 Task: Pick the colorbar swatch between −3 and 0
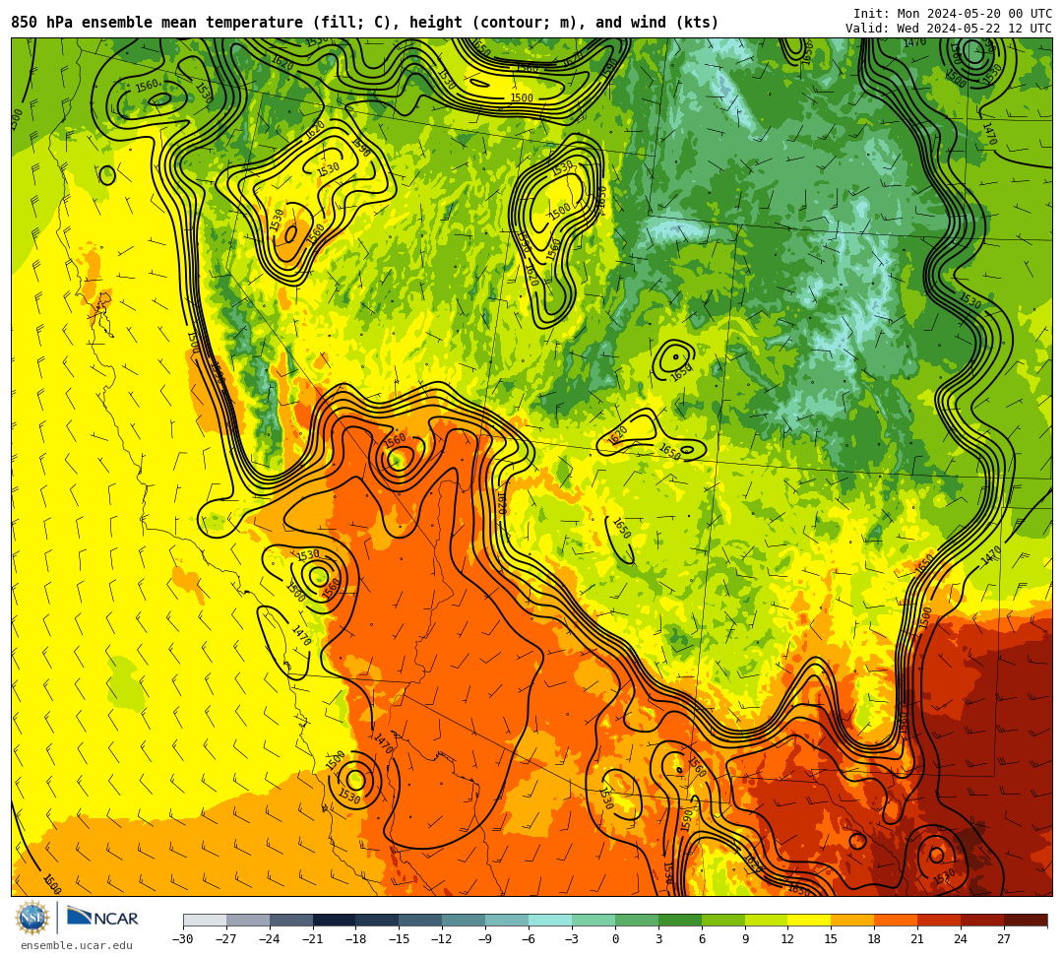[x=594, y=920]
